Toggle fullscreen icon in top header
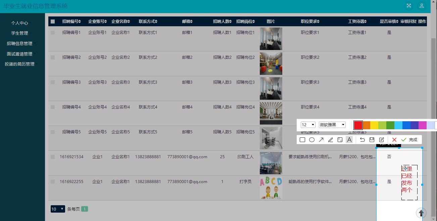This screenshot has width=437, height=221. pos(409,6)
